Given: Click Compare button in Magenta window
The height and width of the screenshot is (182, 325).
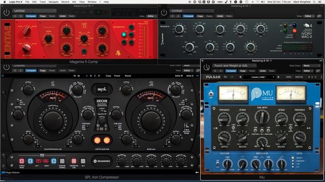Looking at the screenshot, I should [31, 16].
